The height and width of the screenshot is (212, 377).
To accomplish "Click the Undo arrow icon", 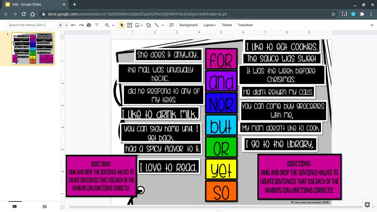I will [x=73, y=25].
